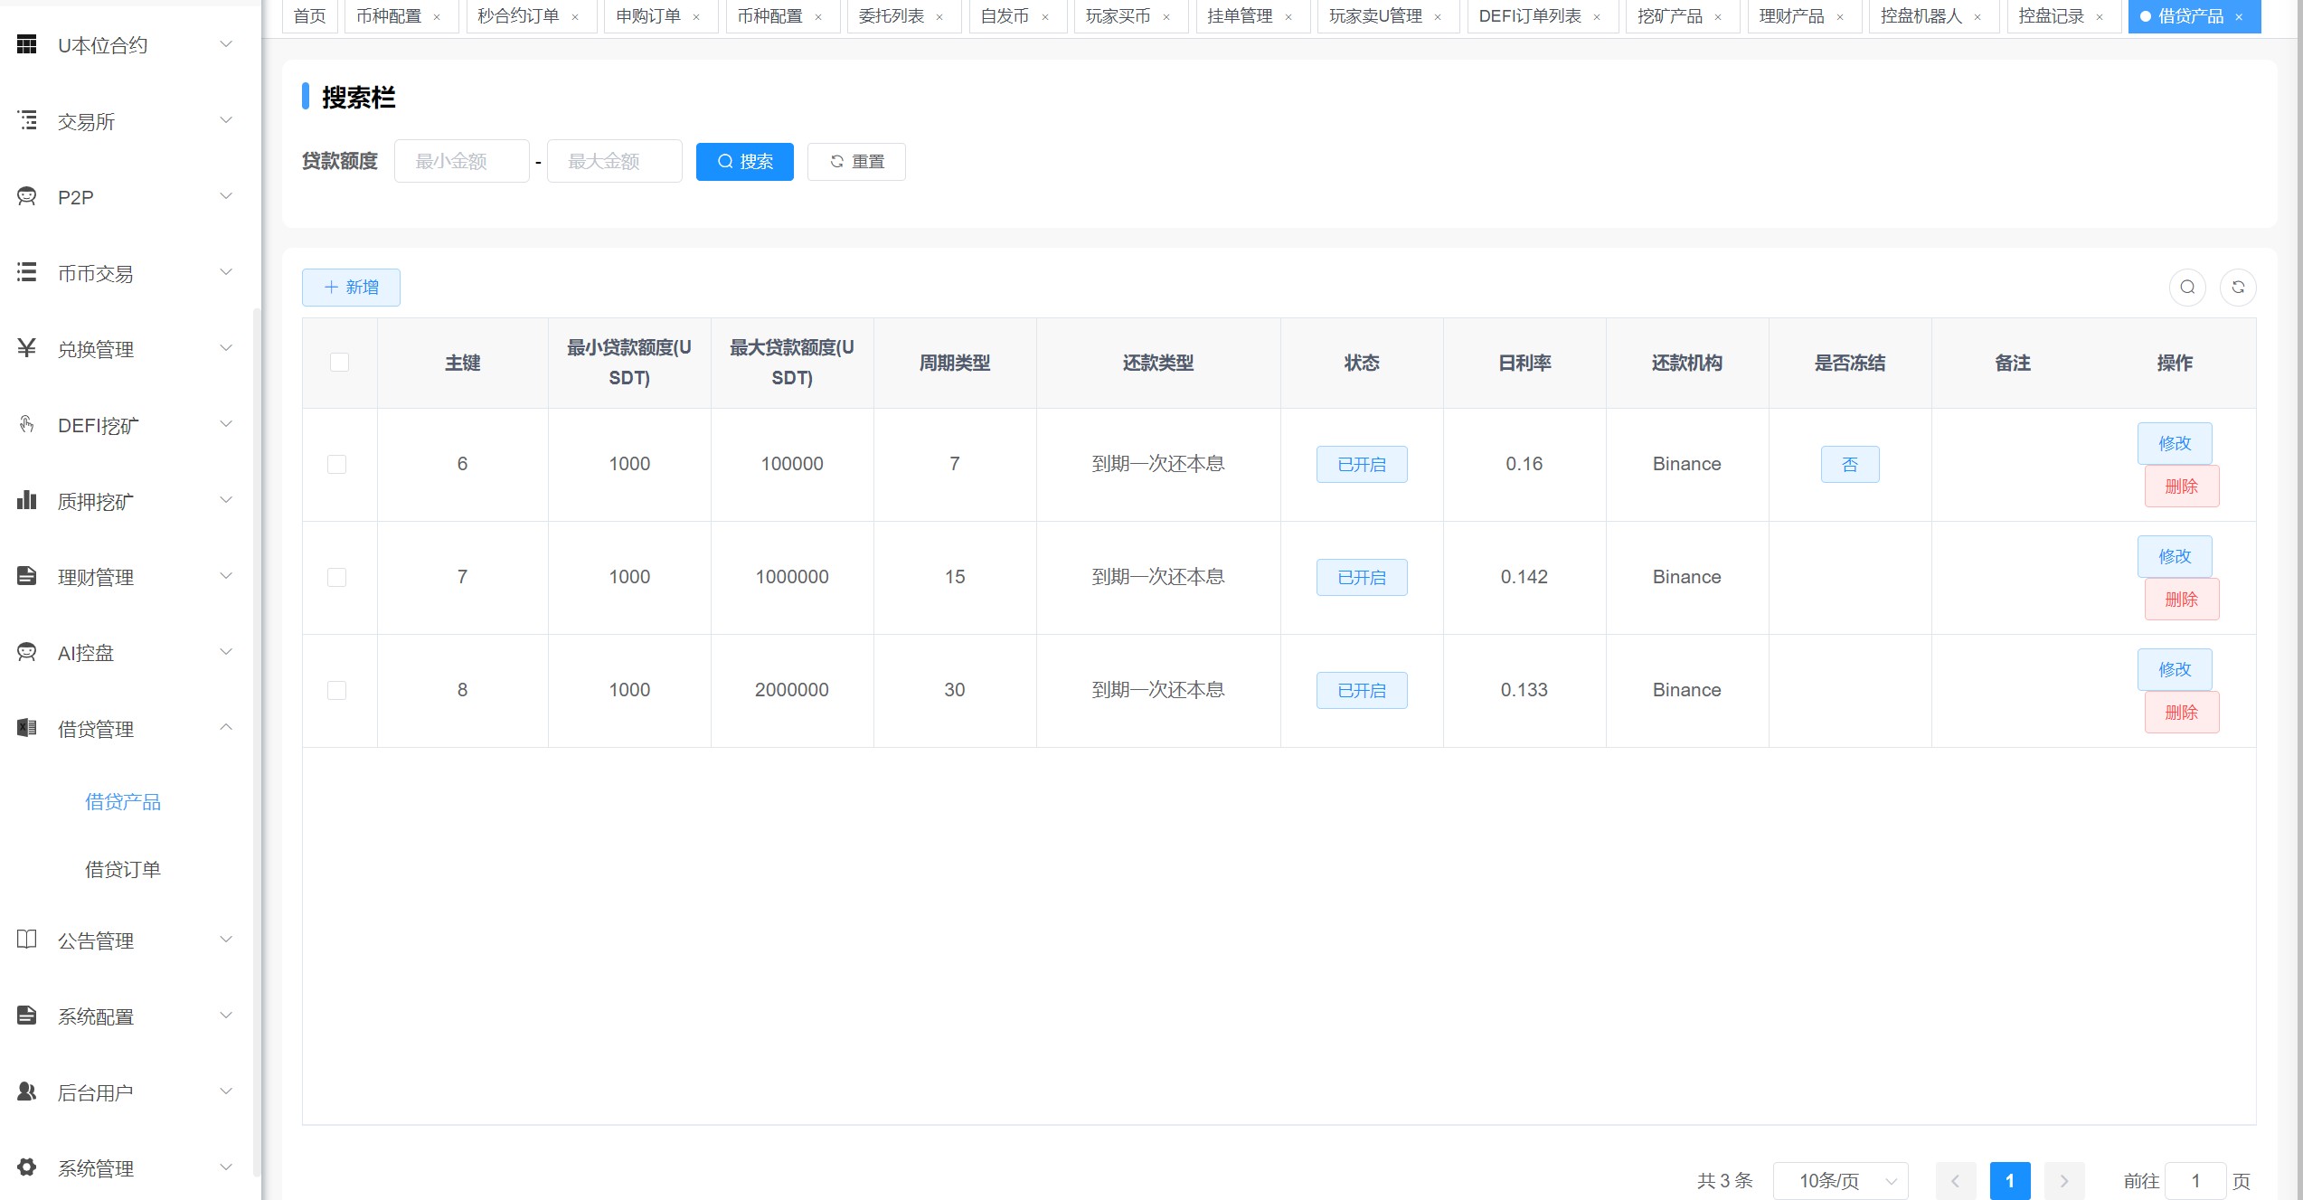Refresh table with the round refresh icon

coord(2238,288)
